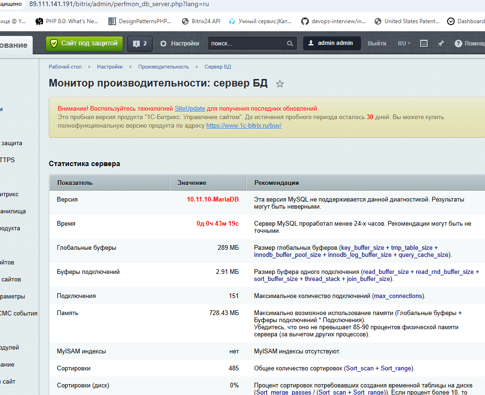Viewport: 485px width, 395px height.
Task: Select the uptime value 0д 0ч 43м 19с
Action: 218,224
